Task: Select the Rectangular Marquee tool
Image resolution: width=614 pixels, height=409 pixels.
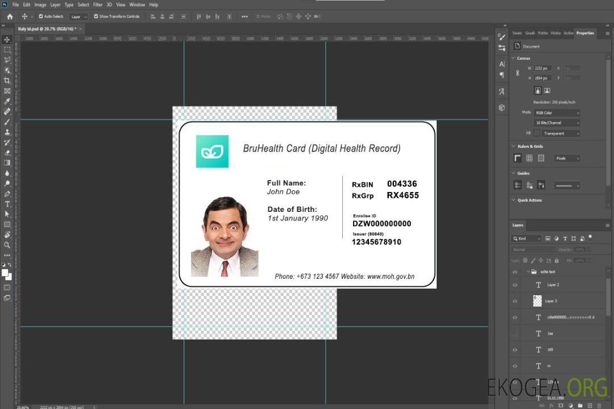Action: (x=7, y=50)
